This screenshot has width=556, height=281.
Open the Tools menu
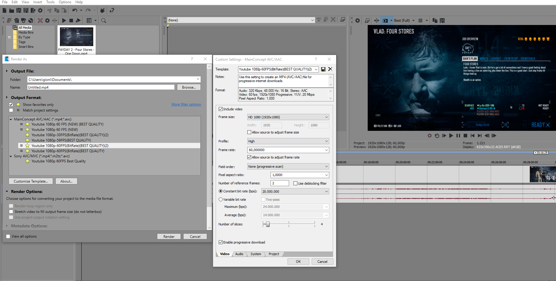(50, 2)
